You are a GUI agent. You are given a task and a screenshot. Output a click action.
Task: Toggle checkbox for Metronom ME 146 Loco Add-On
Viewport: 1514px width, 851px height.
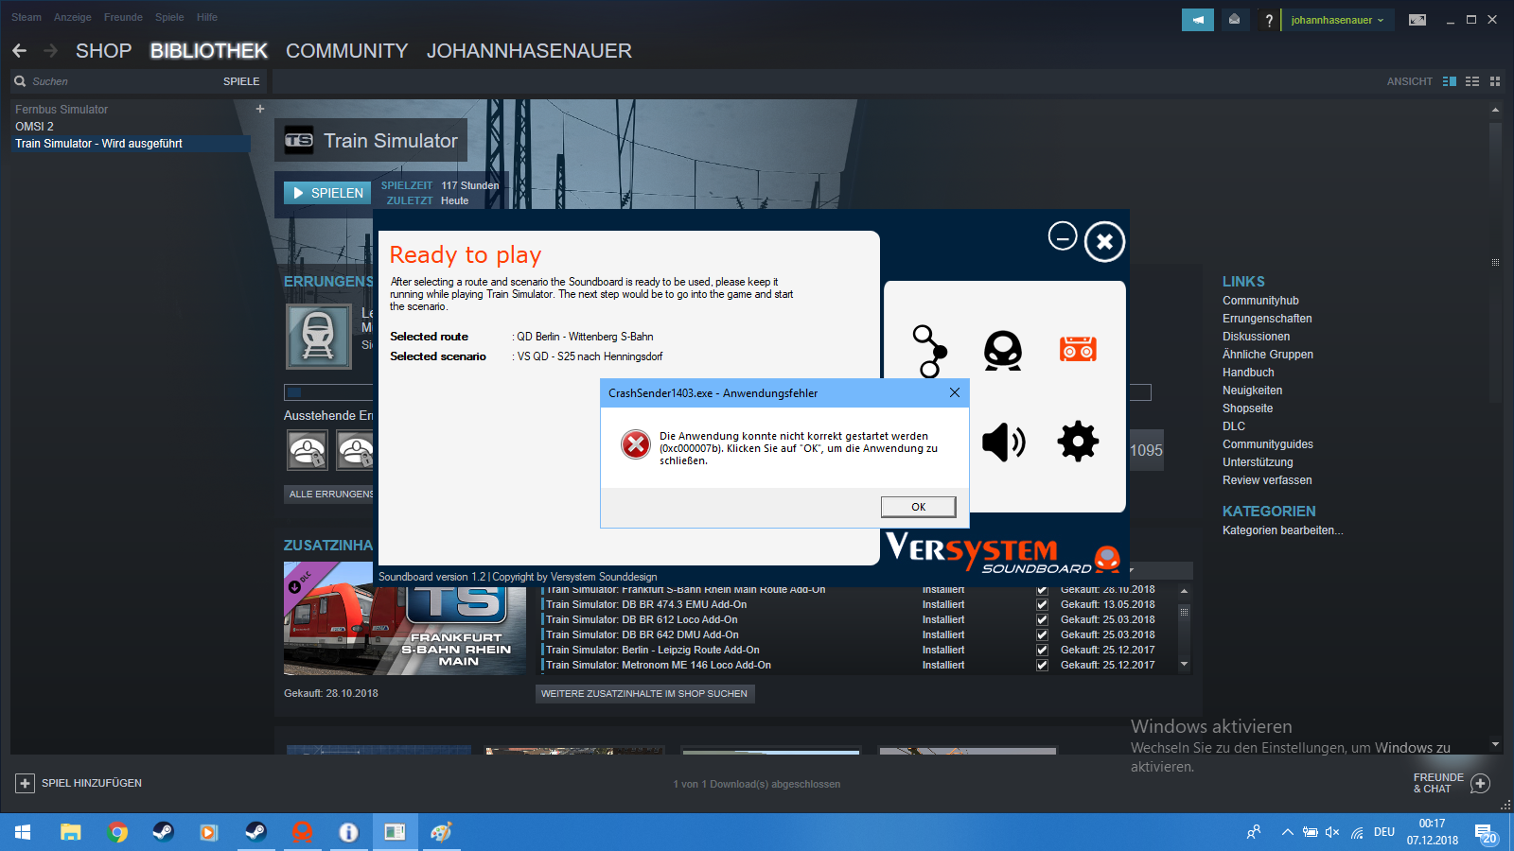click(1042, 665)
